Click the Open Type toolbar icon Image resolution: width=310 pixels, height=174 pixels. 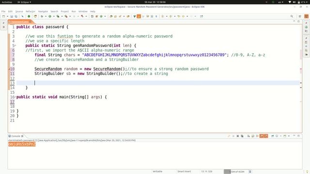[111, 16]
